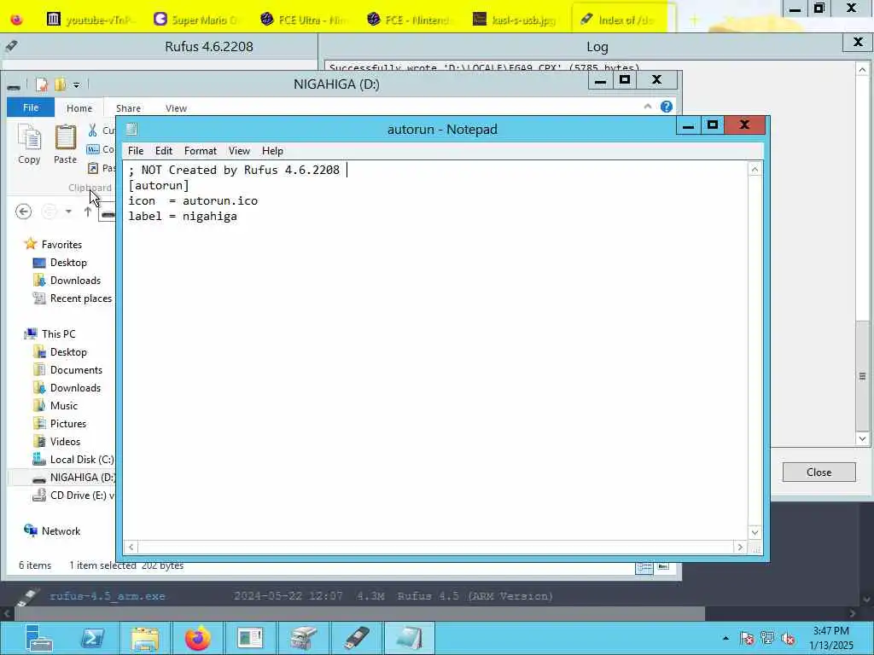Click the 'label = nigahiga' line in Notepad

click(183, 216)
